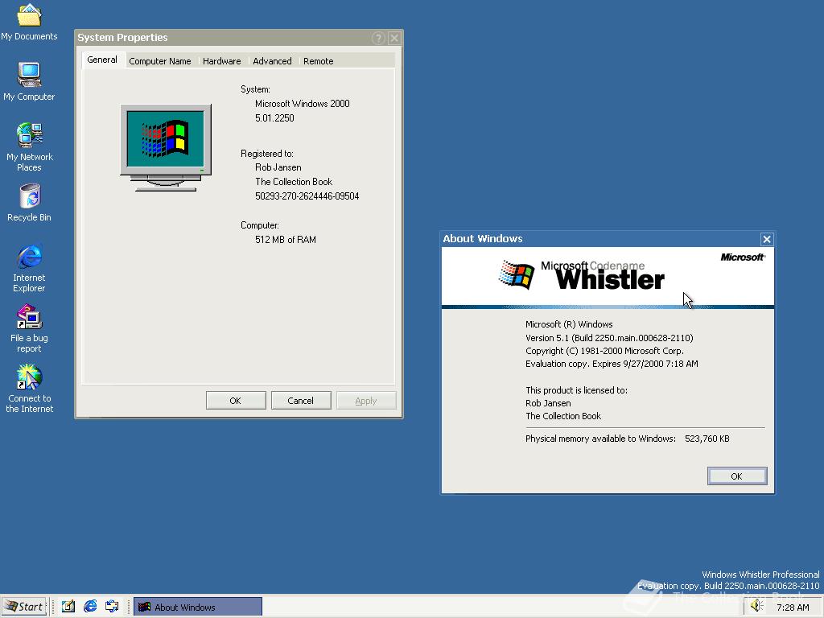Click the product ID 50293-270-2624446-09504
The image size is (824, 618).
point(307,196)
